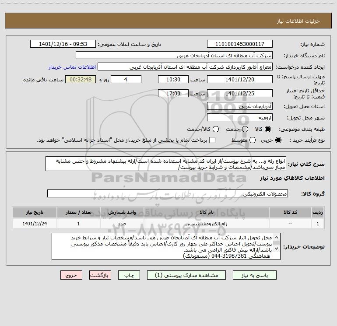Click the تعداد / مقدار column header
Viewport: 337px width, 326px height.
pos(78,212)
